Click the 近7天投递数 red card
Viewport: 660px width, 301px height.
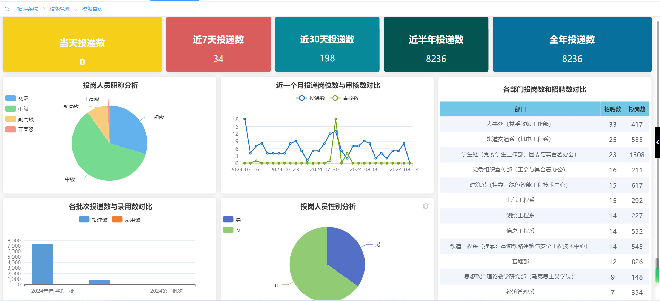218,44
